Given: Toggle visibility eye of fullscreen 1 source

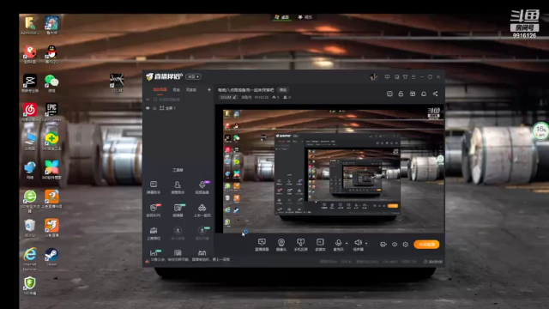Looking at the screenshot, I should pyautogui.click(x=148, y=108).
